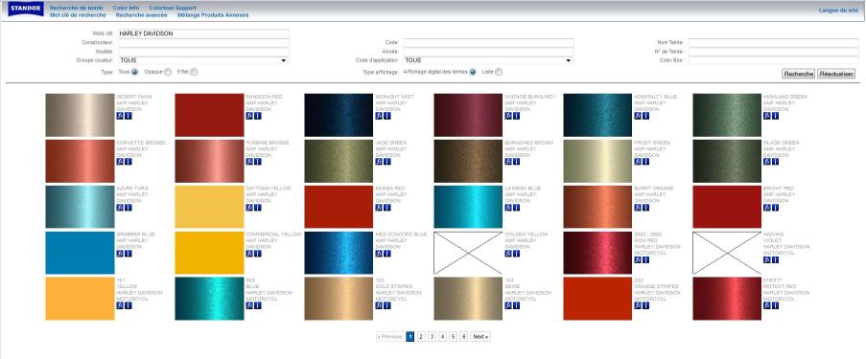
Task: Select the Tous type radio button
Action: 135,72
